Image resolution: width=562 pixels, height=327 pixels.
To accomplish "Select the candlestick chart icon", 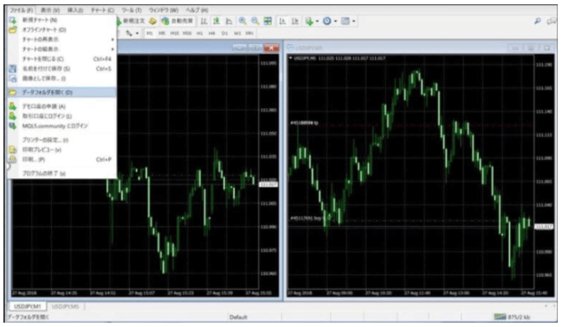I will tap(216, 21).
